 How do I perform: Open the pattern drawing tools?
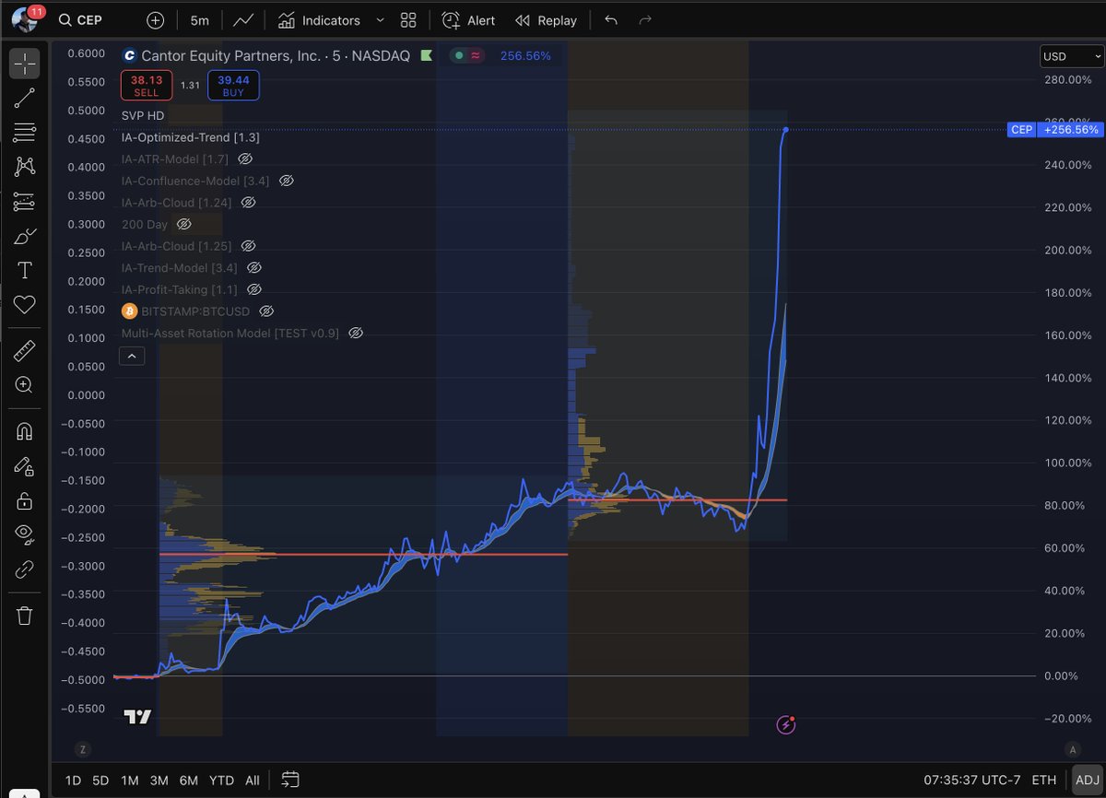coord(25,167)
